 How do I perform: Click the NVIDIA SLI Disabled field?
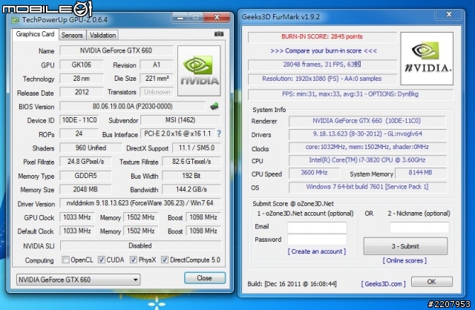140,245
